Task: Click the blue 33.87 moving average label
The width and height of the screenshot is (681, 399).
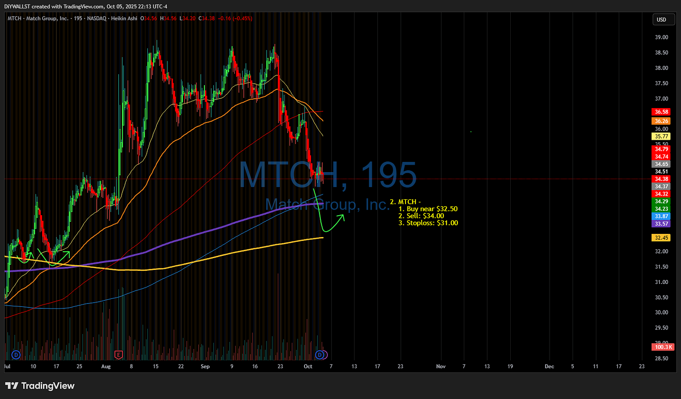Action: click(x=661, y=216)
